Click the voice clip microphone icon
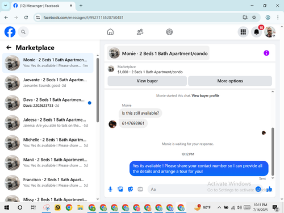284x213 pixels. click(x=110, y=189)
